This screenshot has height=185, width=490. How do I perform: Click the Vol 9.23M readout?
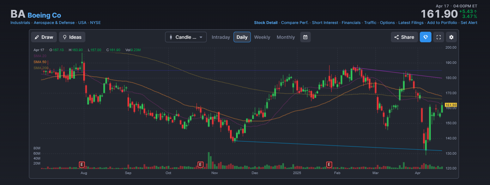click(x=133, y=50)
